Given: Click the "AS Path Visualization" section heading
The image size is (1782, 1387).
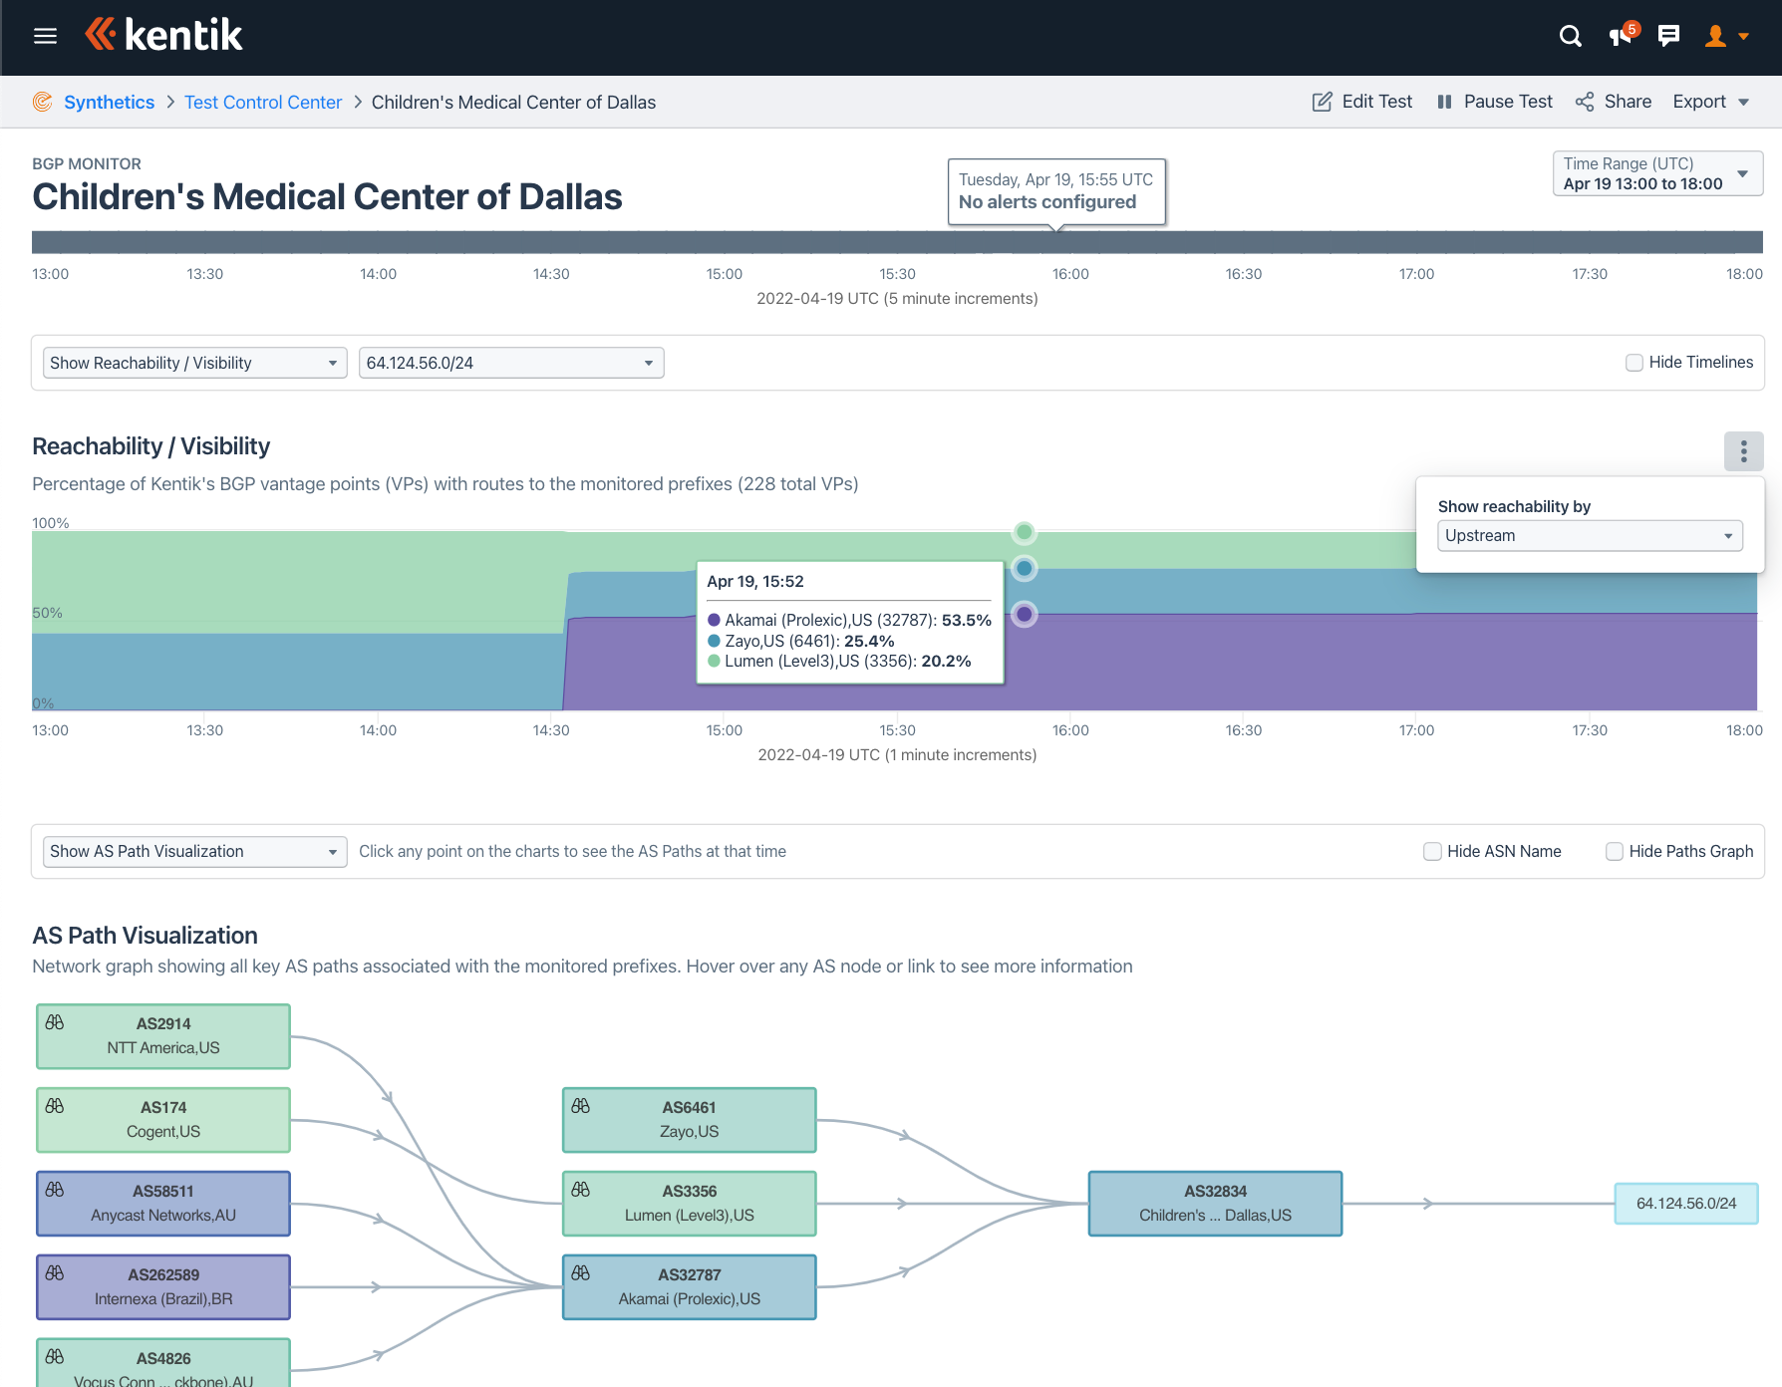Looking at the screenshot, I should tap(146, 936).
